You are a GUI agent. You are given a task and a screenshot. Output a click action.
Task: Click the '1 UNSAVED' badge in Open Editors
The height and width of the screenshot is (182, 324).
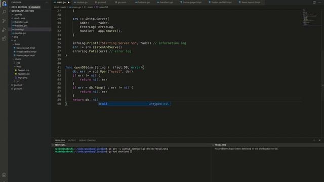pos(34,7)
